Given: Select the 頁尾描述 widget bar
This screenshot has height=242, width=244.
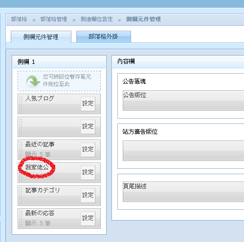Looking at the screenshot, I should tap(183, 192).
